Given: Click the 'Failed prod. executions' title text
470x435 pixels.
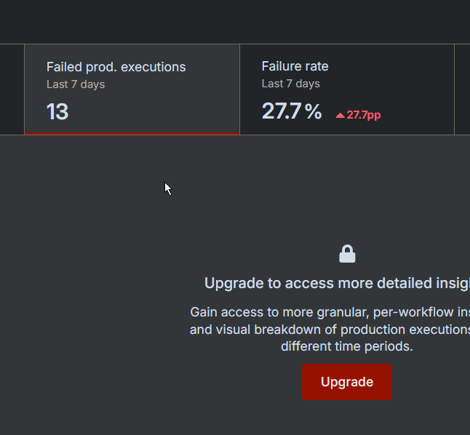Looking at the screenshot, I should (116, 67).
